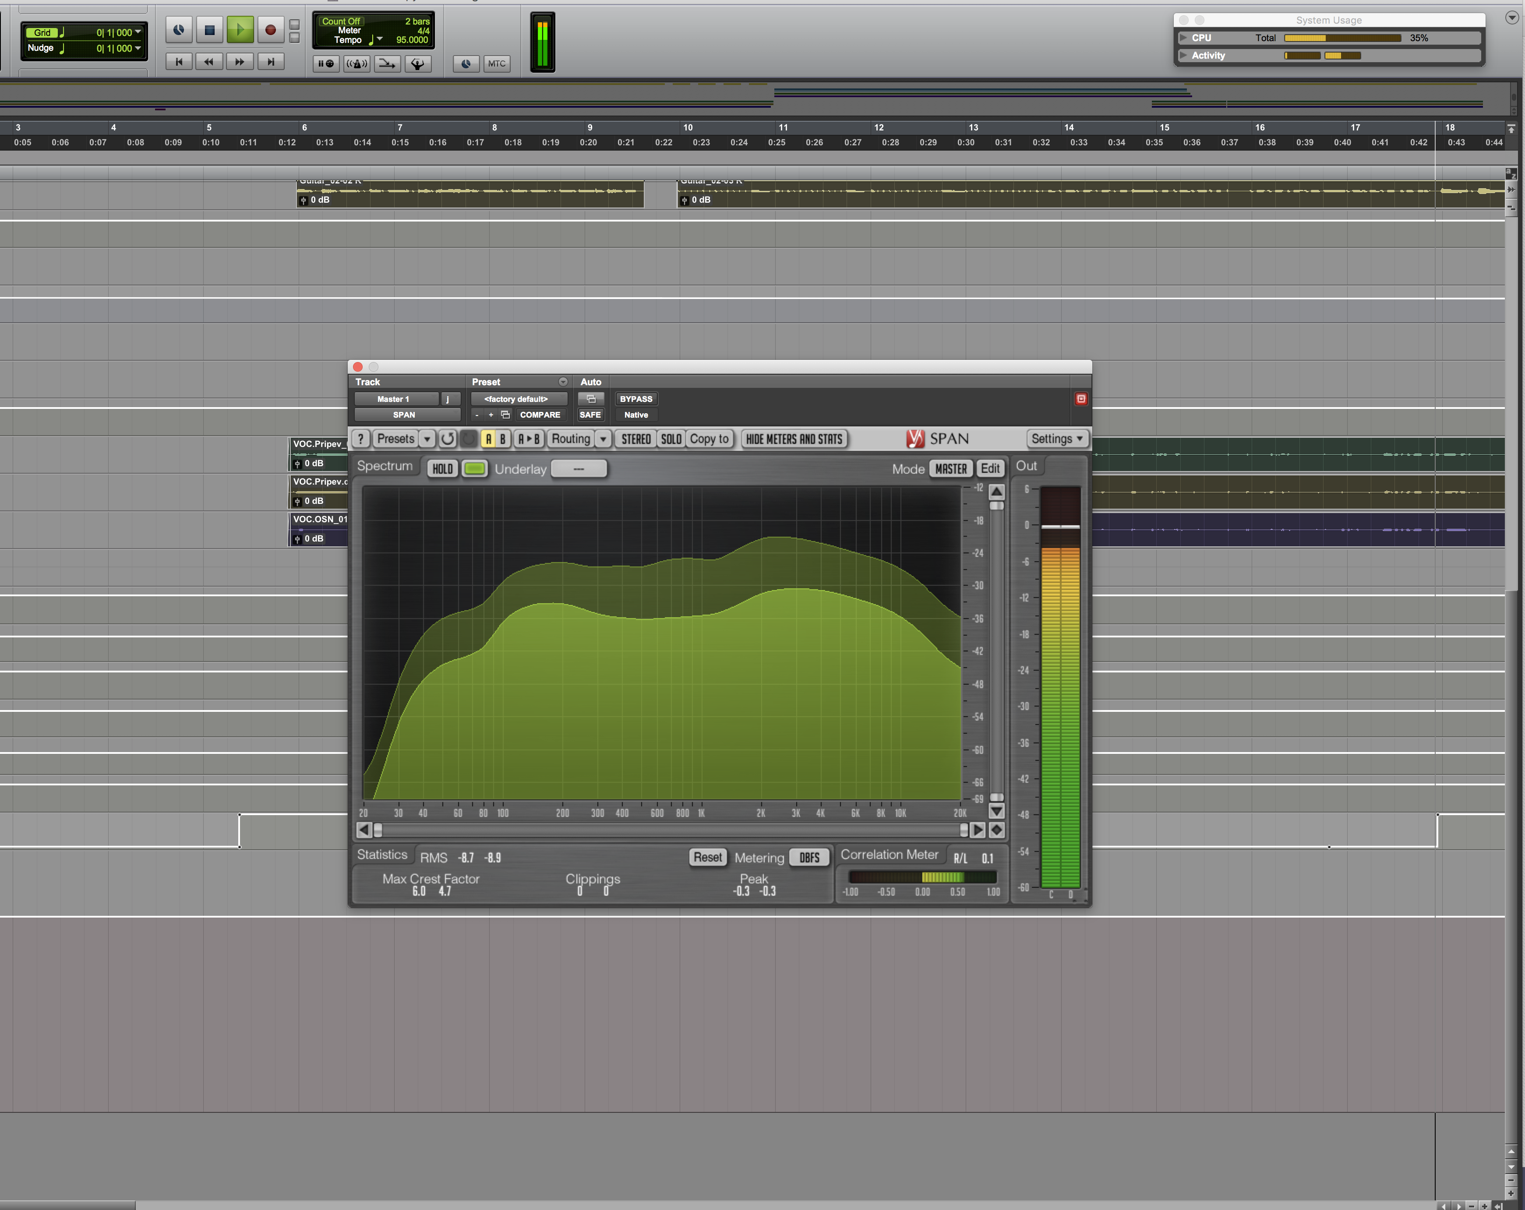Click the SPAN undo arrow icon
Image resolution: width=1525 pixels, height=1210 pixels.
tap(447, 439)
